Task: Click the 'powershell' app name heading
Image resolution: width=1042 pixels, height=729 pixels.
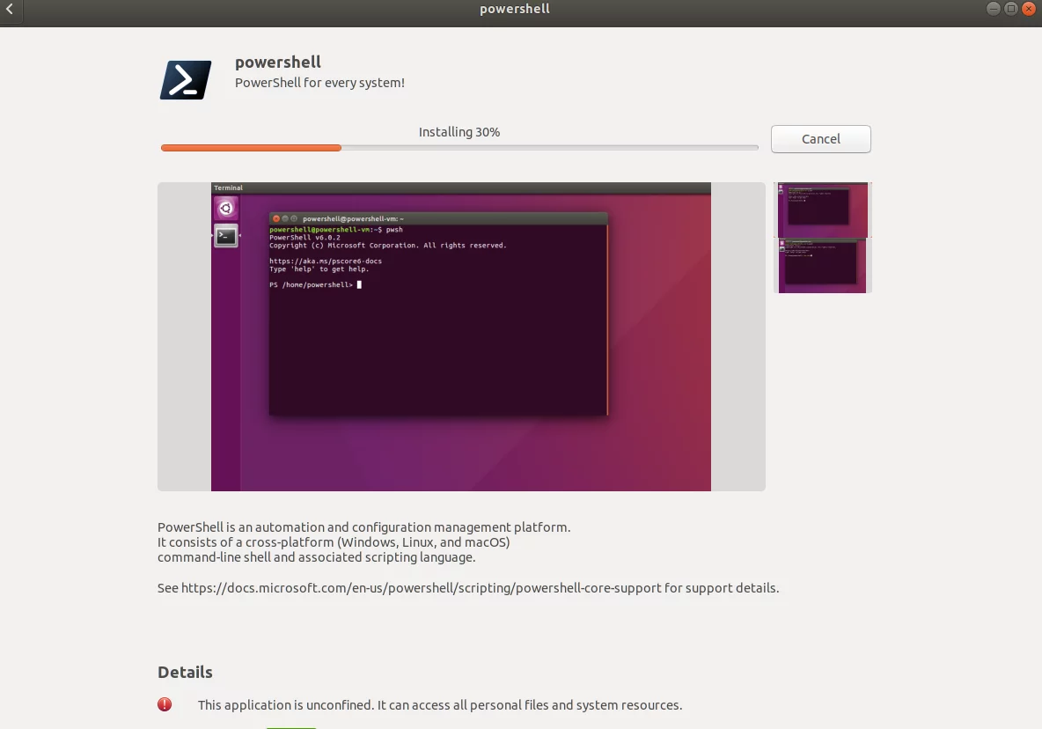Action: coord(278,62)
